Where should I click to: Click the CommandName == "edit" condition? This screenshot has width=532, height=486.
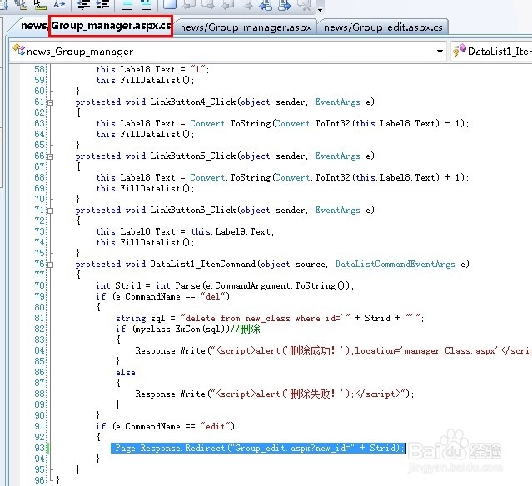pos(173,426)
